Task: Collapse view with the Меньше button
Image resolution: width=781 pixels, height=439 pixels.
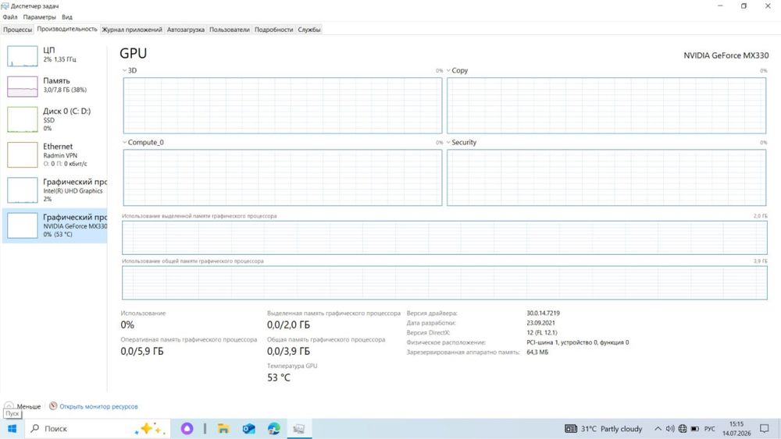Action: click(x=23, y=406)
